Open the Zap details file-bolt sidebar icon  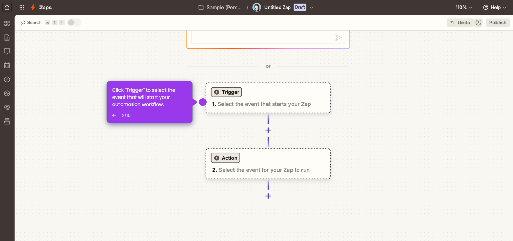coord(7,37)
